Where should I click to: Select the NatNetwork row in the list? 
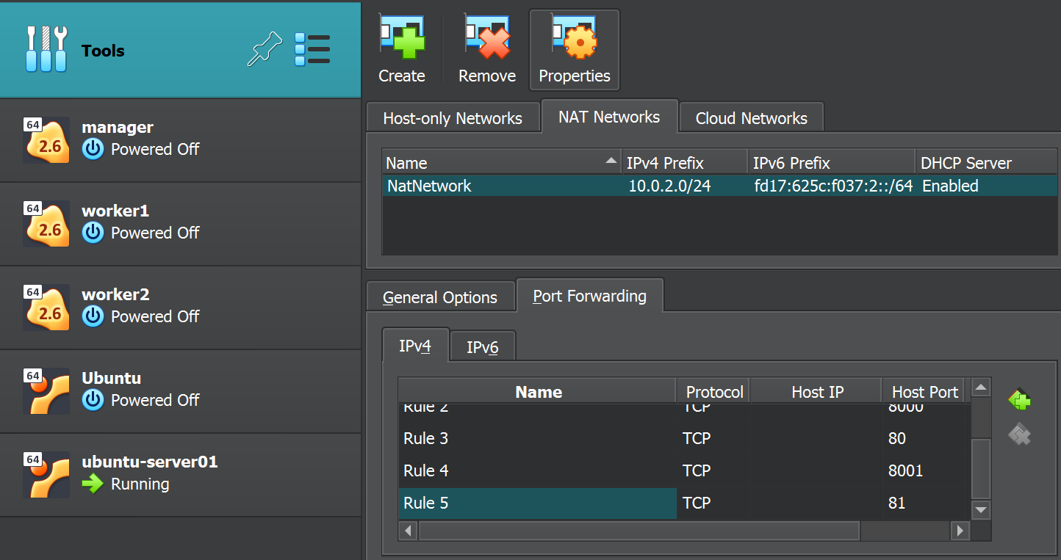pos(500,186)
